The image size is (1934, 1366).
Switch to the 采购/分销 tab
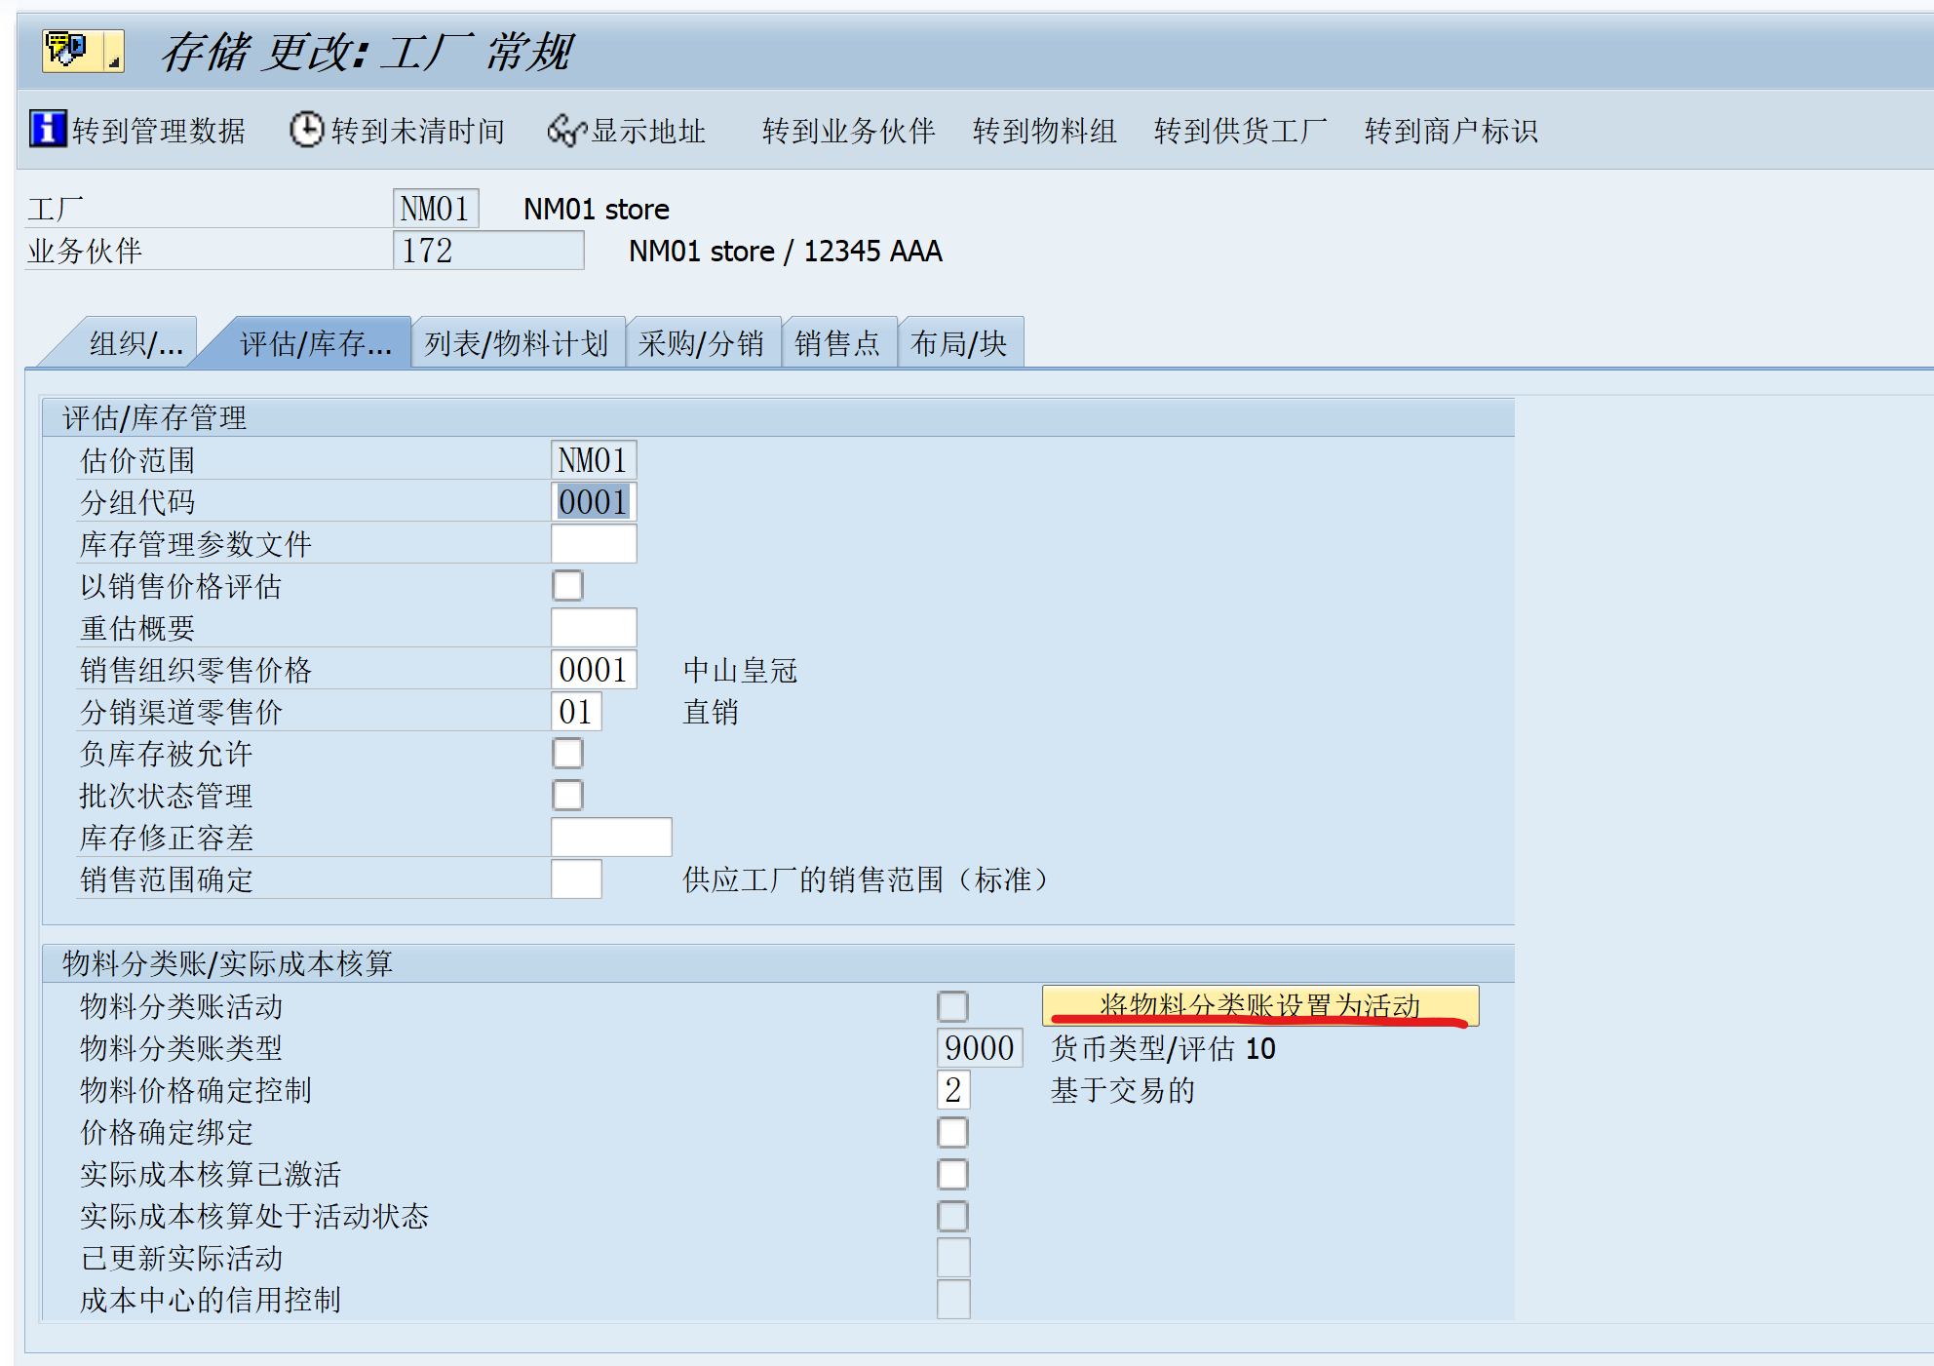coord(702,343)
